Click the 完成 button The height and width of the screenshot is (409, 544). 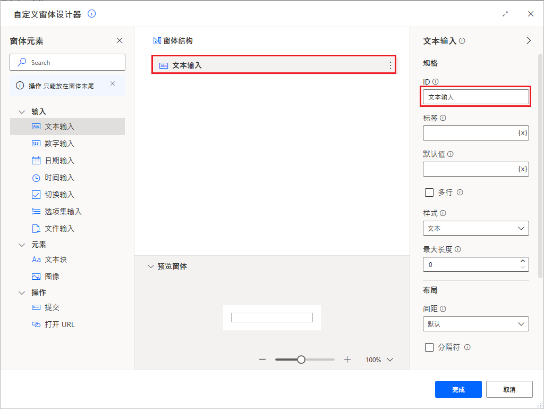(x=458, y=389)
